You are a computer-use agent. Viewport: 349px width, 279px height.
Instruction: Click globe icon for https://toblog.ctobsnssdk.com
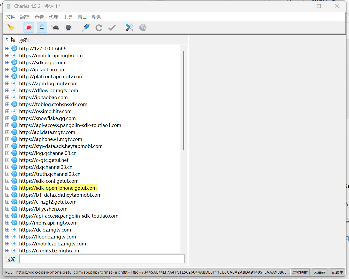[14, 104]
